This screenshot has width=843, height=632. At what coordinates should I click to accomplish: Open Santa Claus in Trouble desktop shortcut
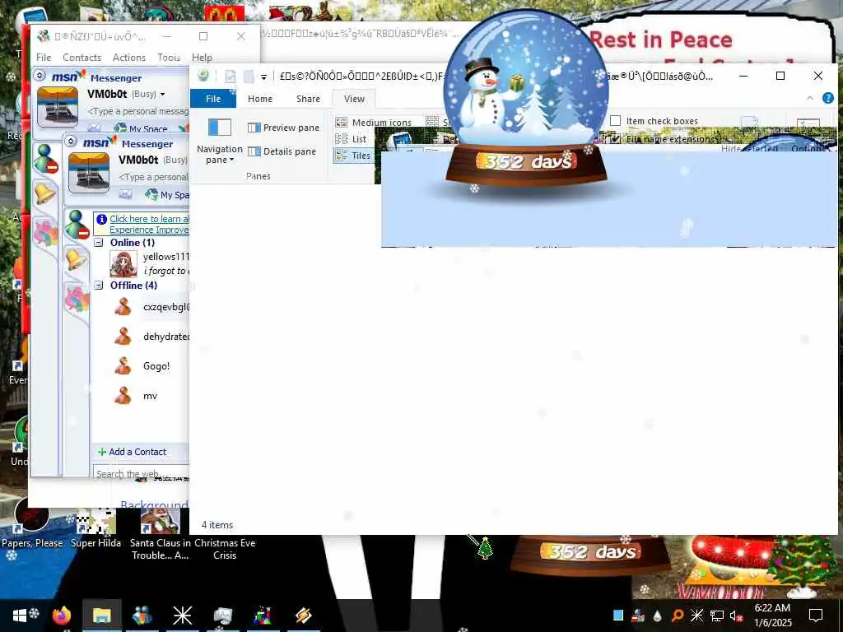point(161,532)
